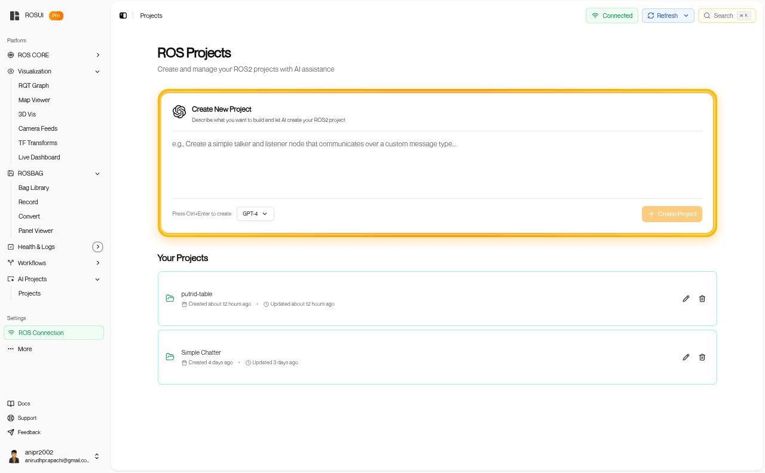Toggle the sidebar collapse icon in the header
The image size is (765, 473).
(x=123, y=16)
